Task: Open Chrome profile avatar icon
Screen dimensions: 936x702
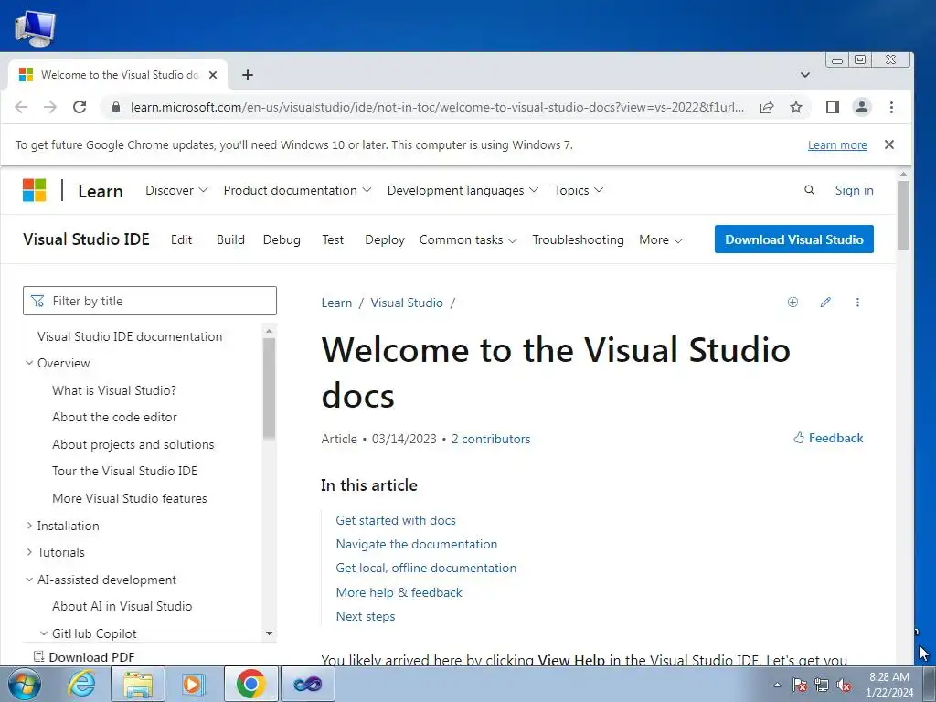Action: (x=862, y=108)
